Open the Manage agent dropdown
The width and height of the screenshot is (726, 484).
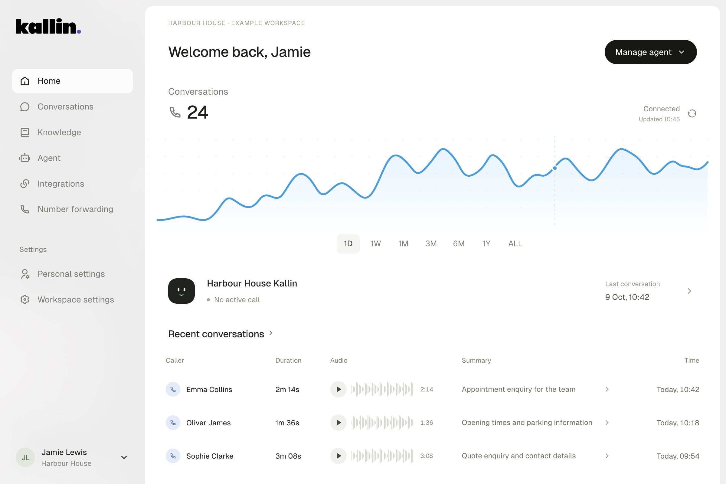click(650, 52)
